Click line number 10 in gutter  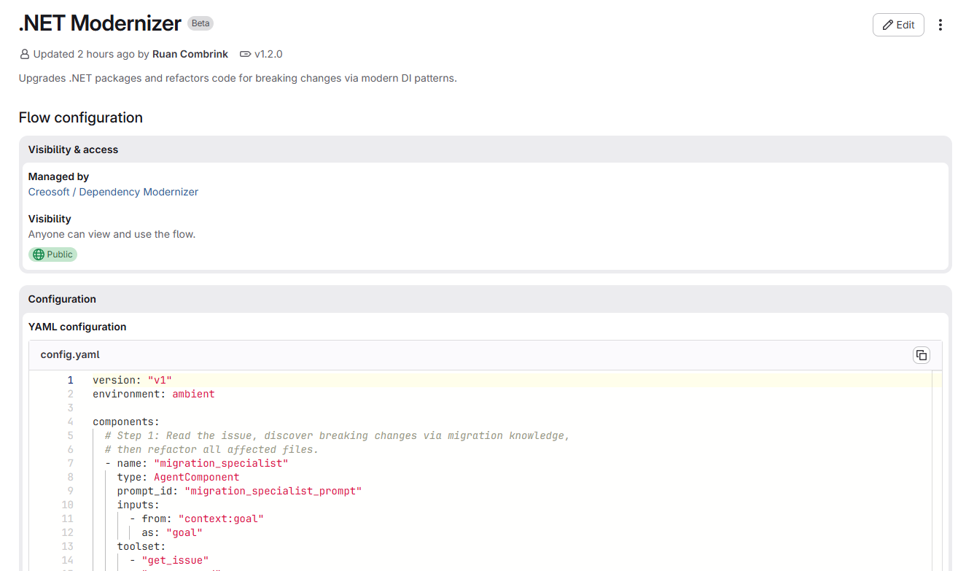[x=67, y=505]
